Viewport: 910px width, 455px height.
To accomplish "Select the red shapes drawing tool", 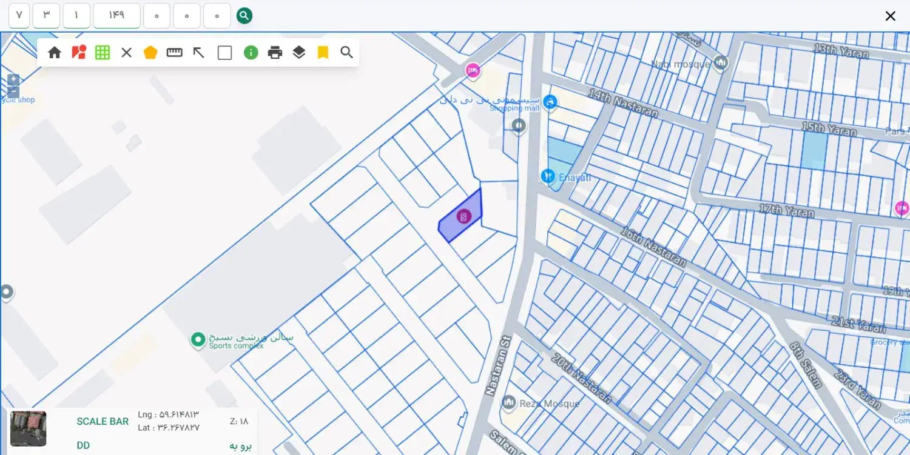I will tap(79, 53).
